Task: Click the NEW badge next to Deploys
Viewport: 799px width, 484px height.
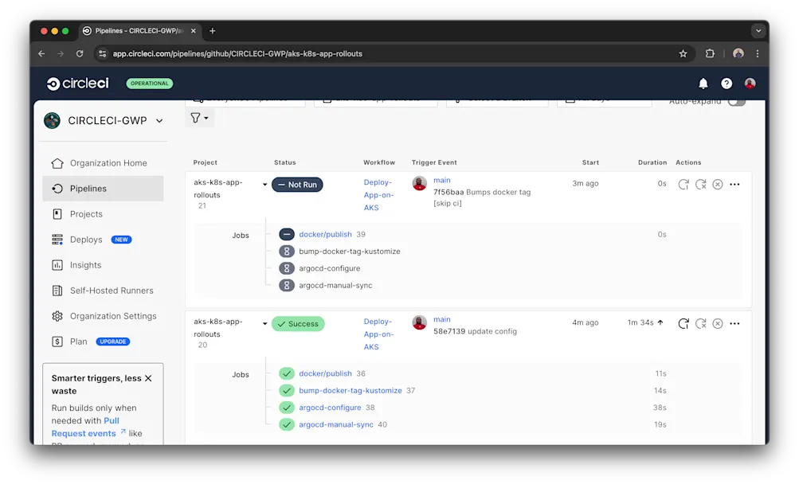Action: click(x=121, y=240)
